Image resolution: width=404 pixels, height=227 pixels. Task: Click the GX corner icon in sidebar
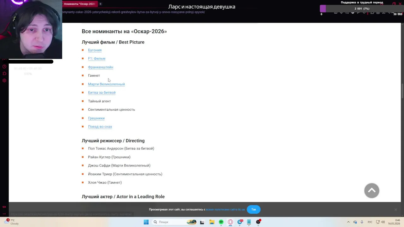4,207
